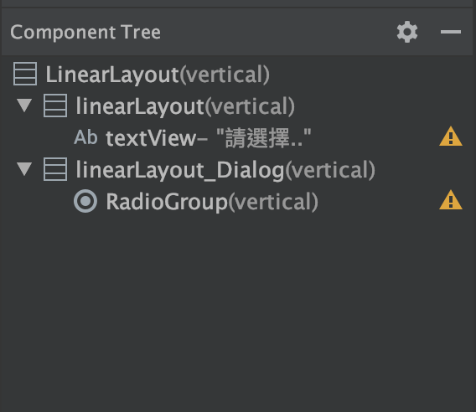Select the root LinearLayout(vertical) item
Viewport: 476px width, 412px height.
coord(158,75)
